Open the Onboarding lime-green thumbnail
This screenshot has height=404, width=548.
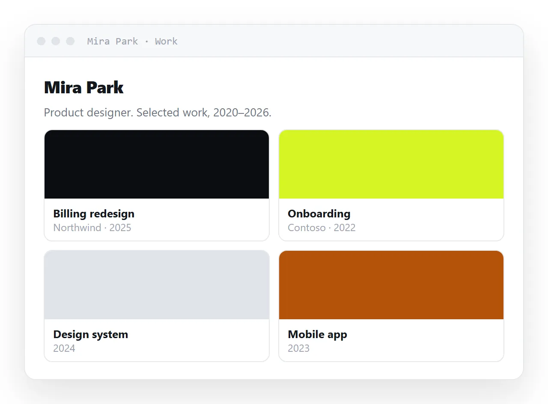point(391,164)
